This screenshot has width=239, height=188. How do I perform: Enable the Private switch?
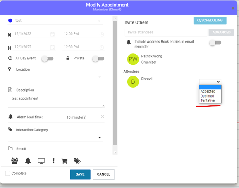(98, 59)
